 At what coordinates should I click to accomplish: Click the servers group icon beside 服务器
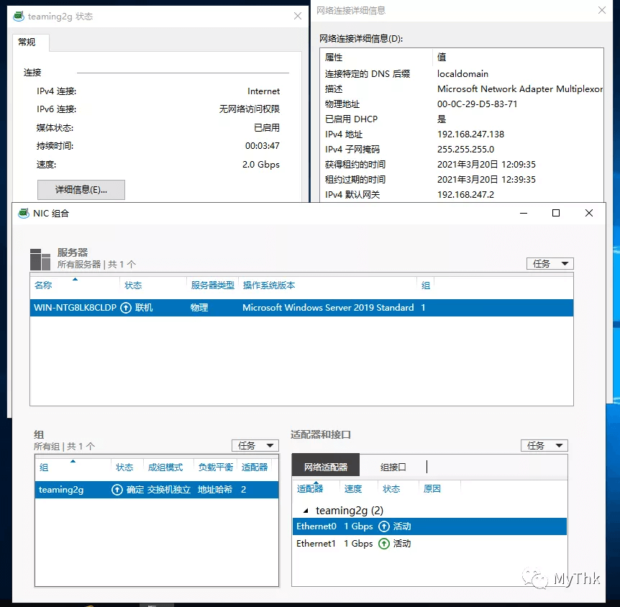coord(40,259)
